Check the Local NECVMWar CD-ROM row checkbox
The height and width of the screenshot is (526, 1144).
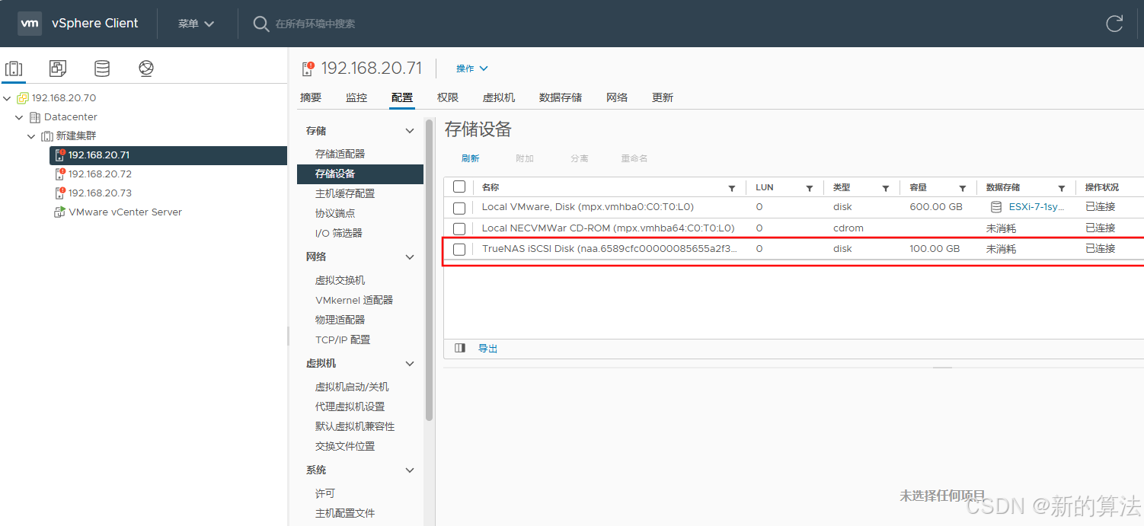(459, 228)
